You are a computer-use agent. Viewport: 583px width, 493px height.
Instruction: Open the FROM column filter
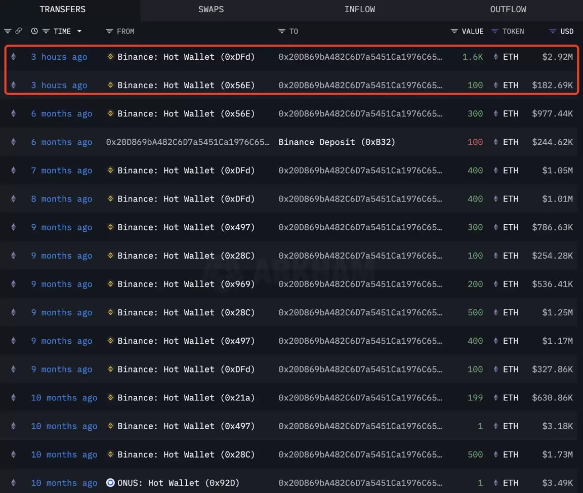(x=109, y=31)
